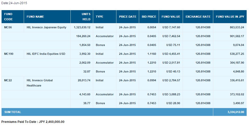Click the SUM TOTAL row label

(x=13, y=112)
